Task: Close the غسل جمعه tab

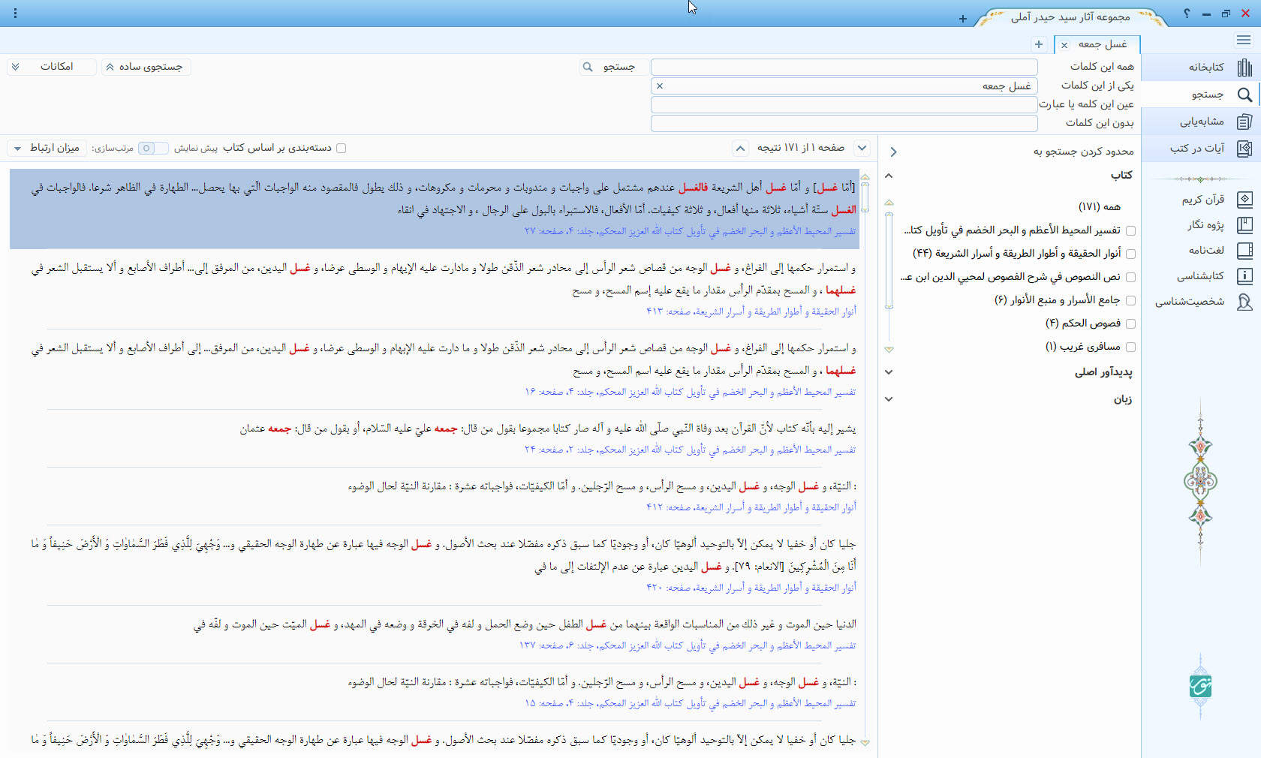Action: pyautogui.click(x=1064, y=45)
